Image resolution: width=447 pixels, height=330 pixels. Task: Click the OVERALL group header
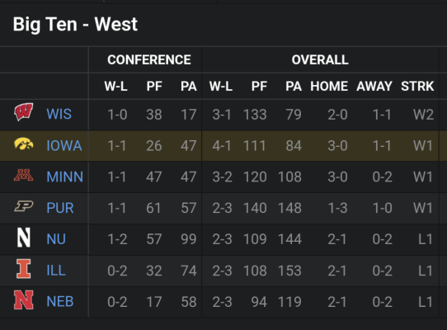click(320, 60)
